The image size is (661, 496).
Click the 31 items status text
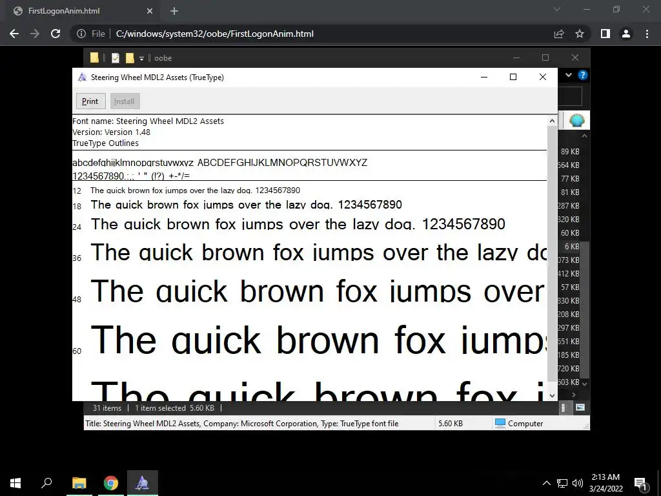click(107, 408)
